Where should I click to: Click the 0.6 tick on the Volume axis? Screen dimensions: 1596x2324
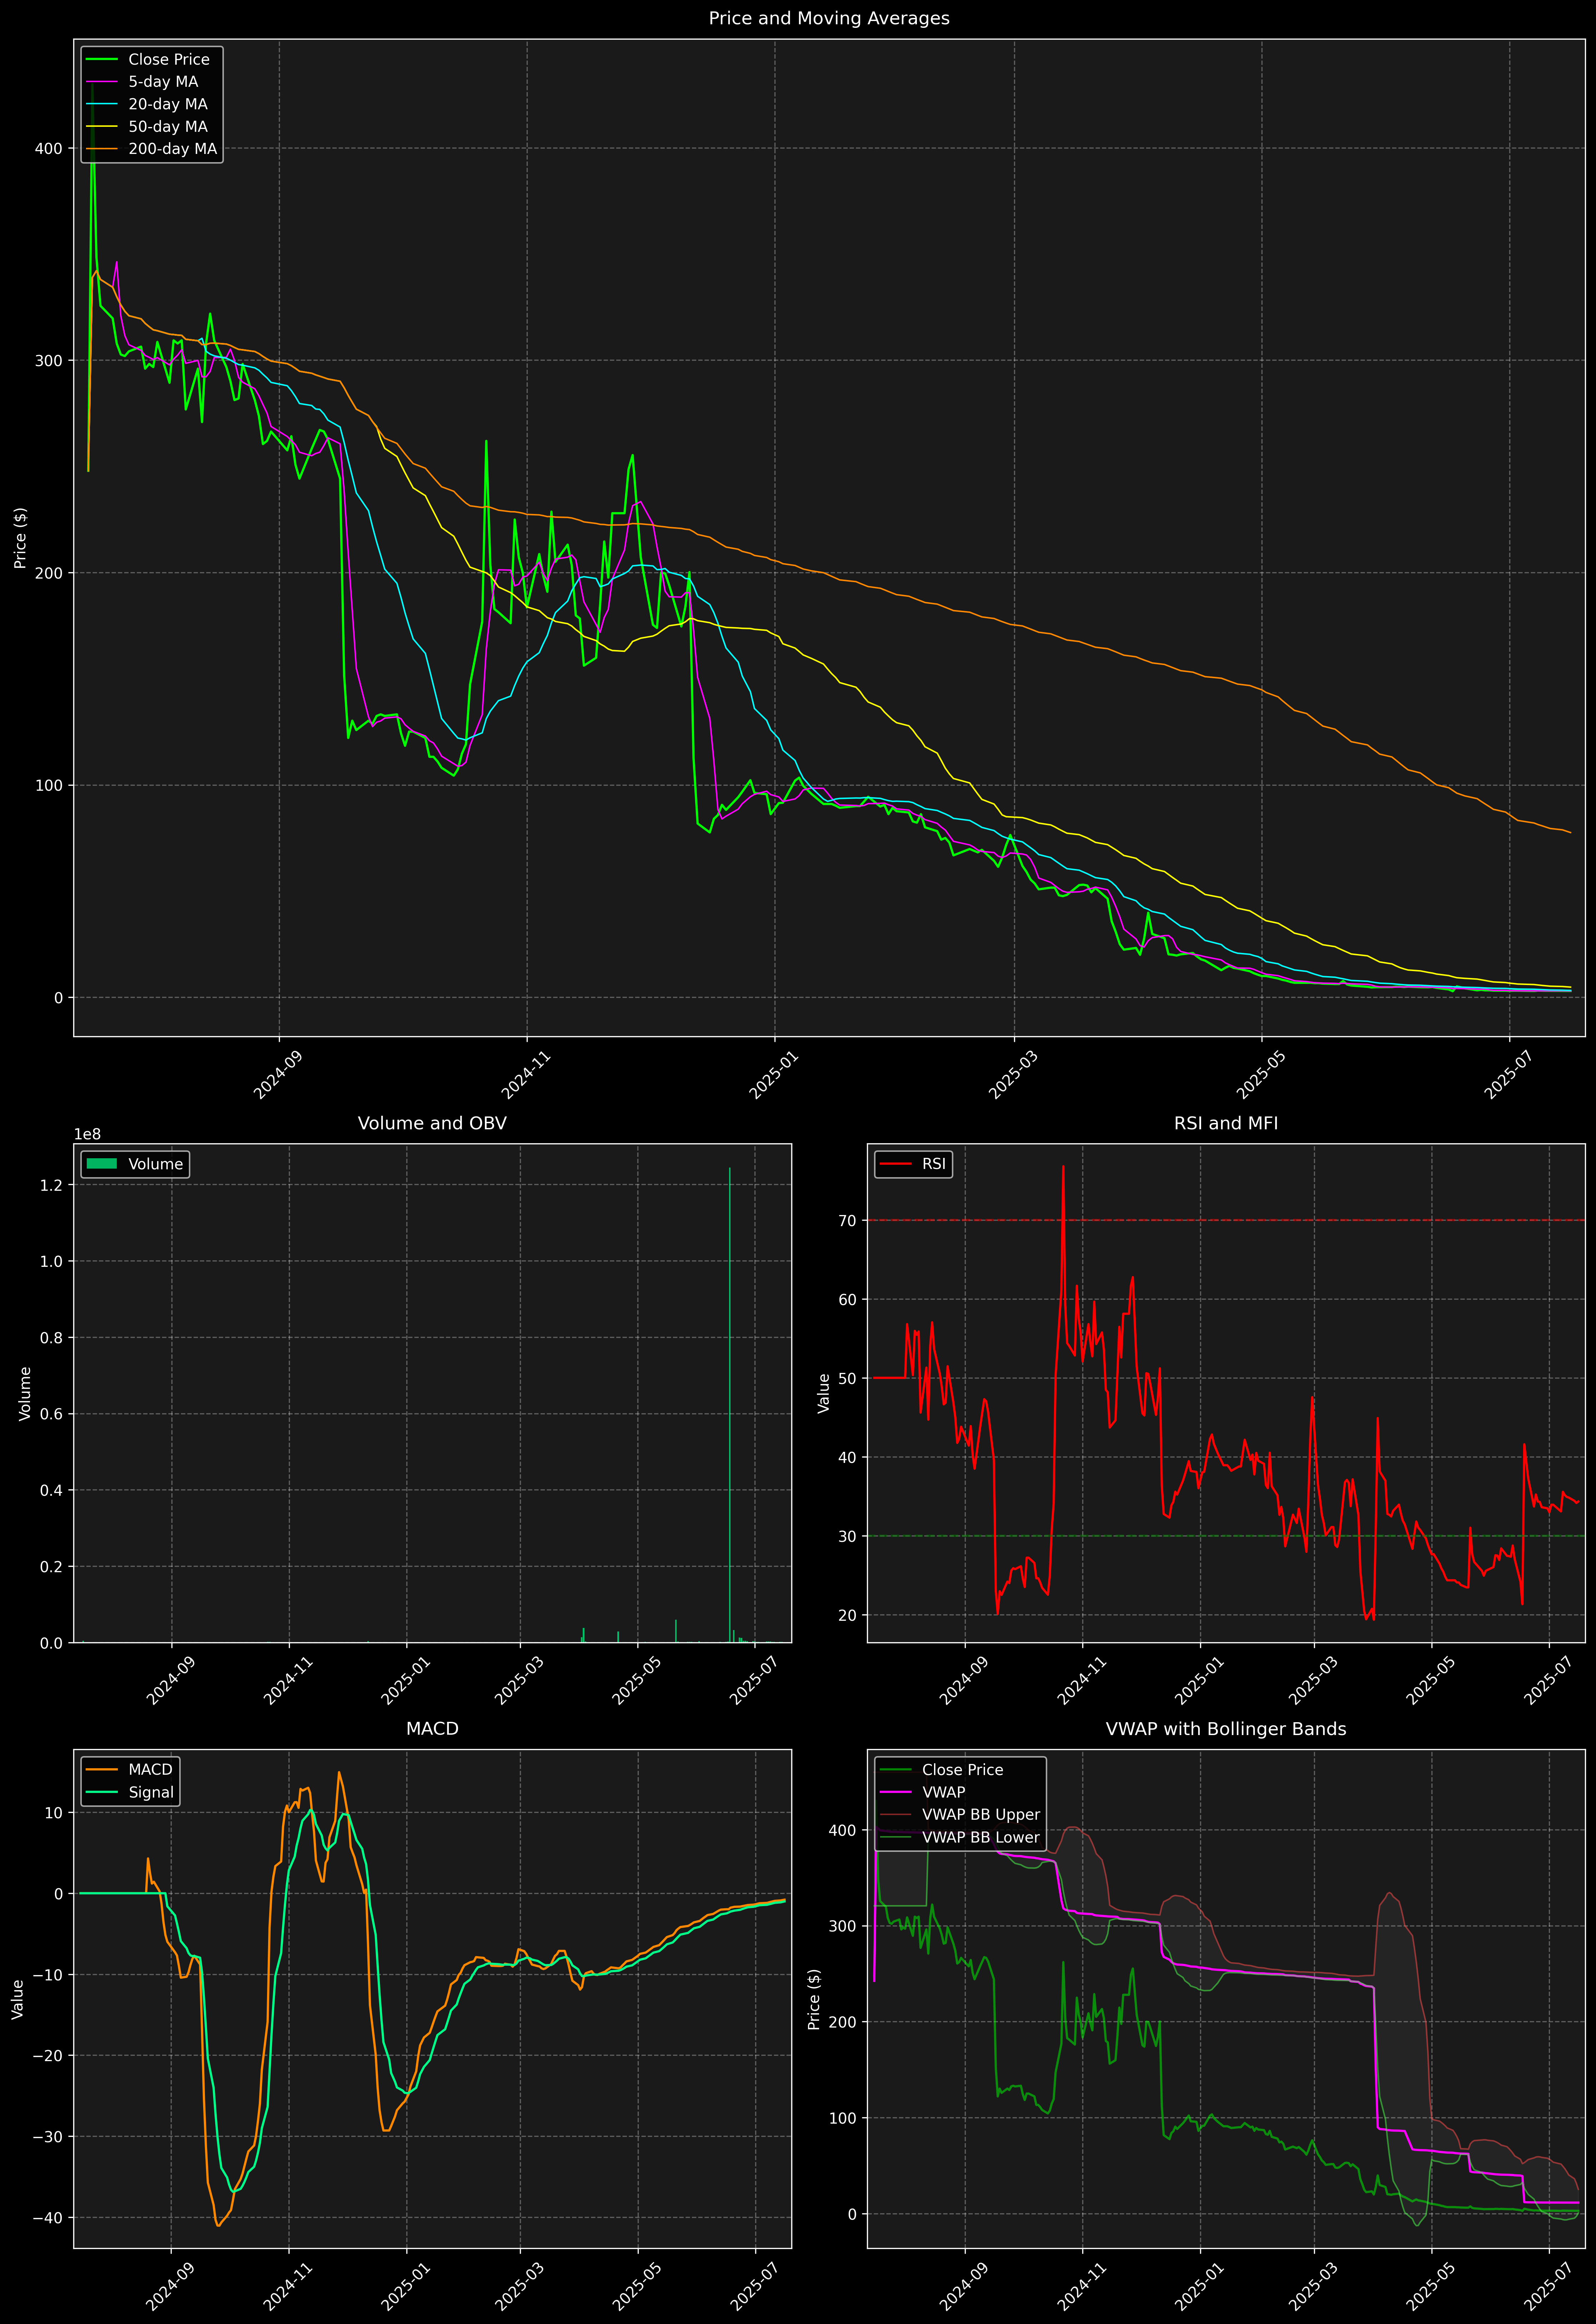click(x=51, y=1414)
